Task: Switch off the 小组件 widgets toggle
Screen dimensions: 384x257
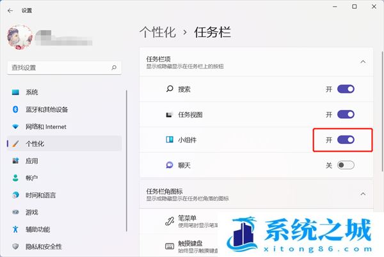Action: pos(346,139)
